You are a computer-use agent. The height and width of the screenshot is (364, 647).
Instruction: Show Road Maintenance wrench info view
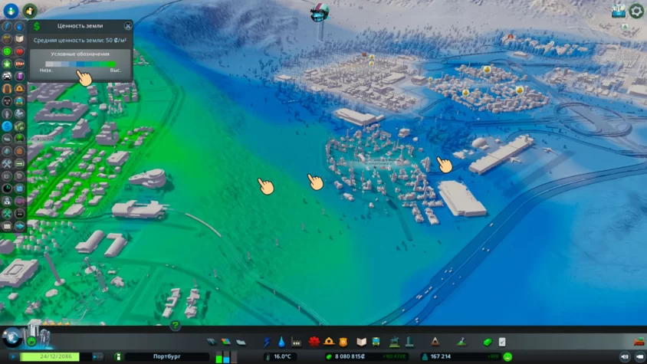pyautogui.click(x=7, y=163)
